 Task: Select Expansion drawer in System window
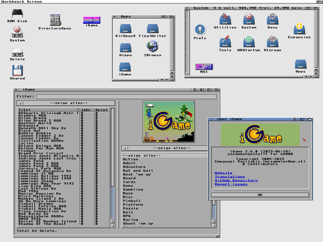pyautogui.click(x=299, y=31)
